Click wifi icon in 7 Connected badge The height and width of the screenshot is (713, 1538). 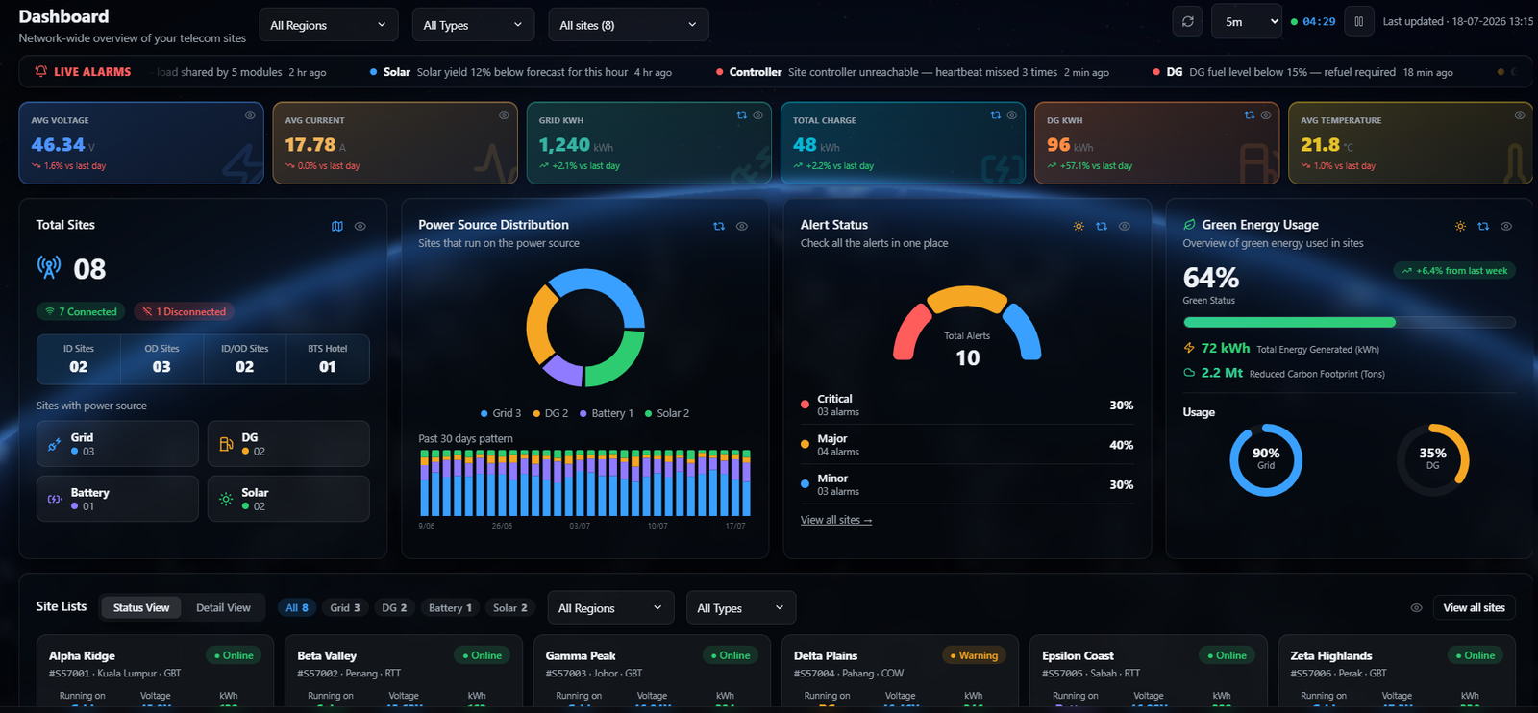(x=50, y=311)
